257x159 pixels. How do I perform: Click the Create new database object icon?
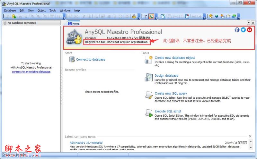coord(149,60)
